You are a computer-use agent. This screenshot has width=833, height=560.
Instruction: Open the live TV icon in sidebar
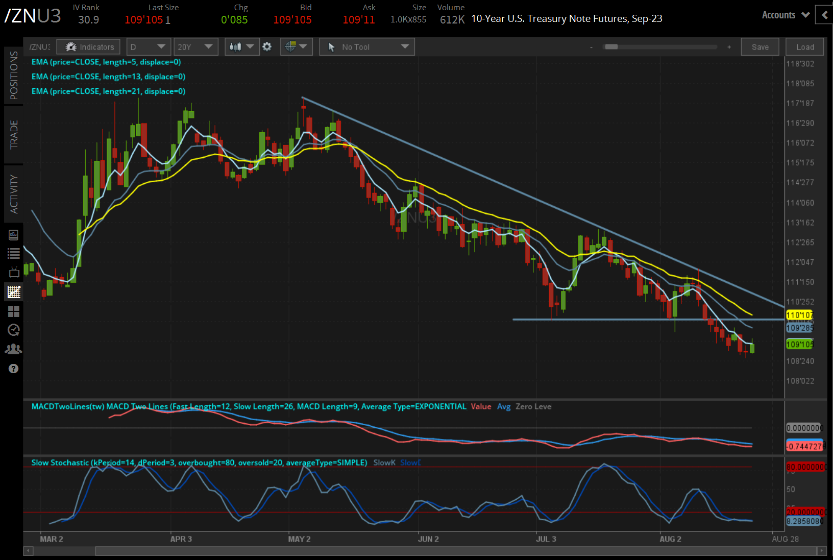coord(14,272)
